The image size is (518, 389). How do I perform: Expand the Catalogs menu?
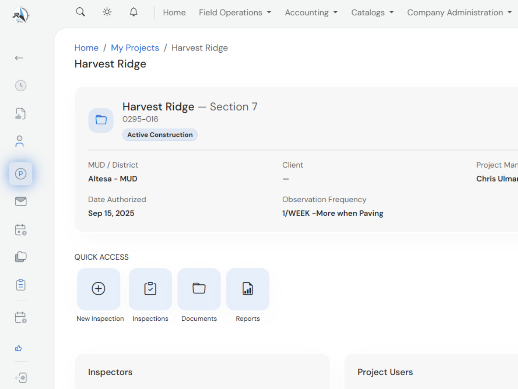click(373, 13)
